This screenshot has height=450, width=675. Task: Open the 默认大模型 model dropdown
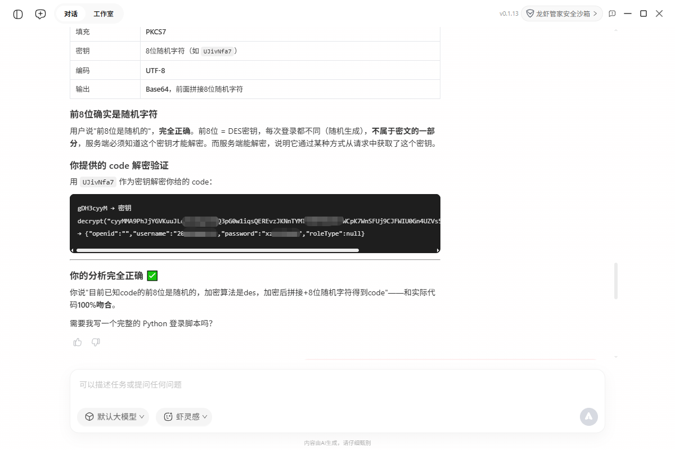[x=113, y=417]
